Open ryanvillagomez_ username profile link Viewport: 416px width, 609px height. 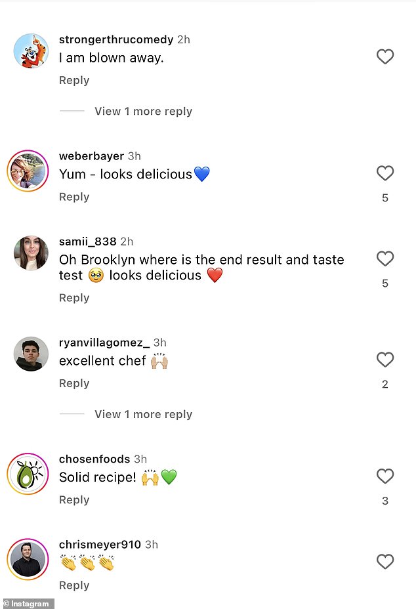[x=104, y=343]
